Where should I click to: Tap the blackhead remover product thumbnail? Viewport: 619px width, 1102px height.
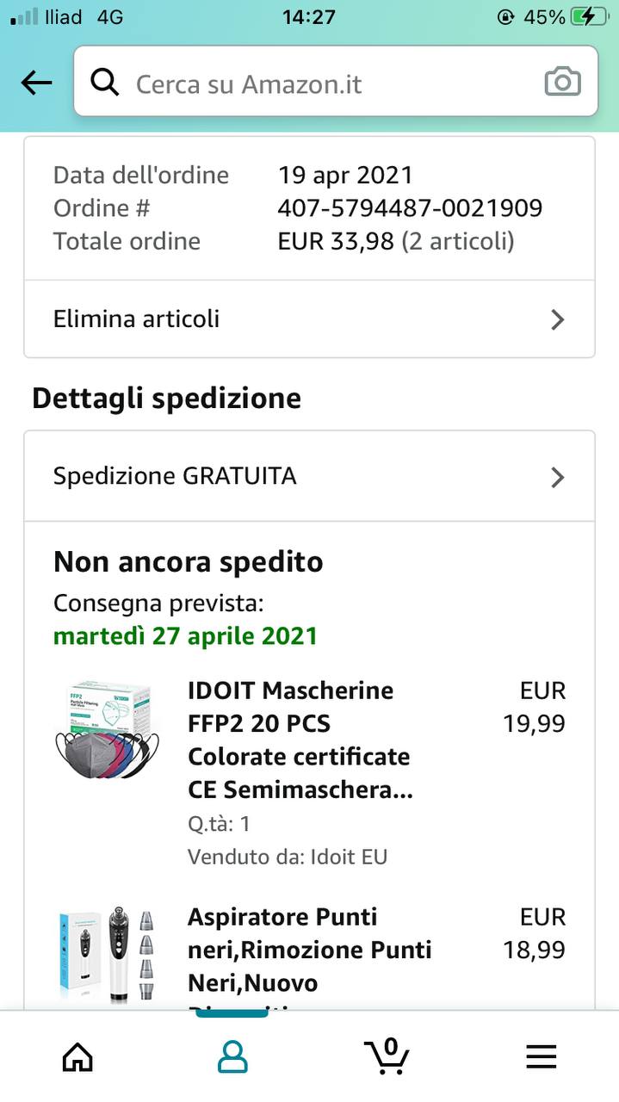tap(107, 954)
